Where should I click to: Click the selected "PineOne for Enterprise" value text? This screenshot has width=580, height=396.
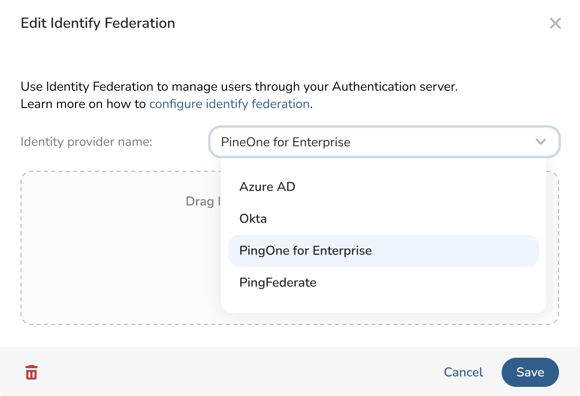click(x=286, y=142)
